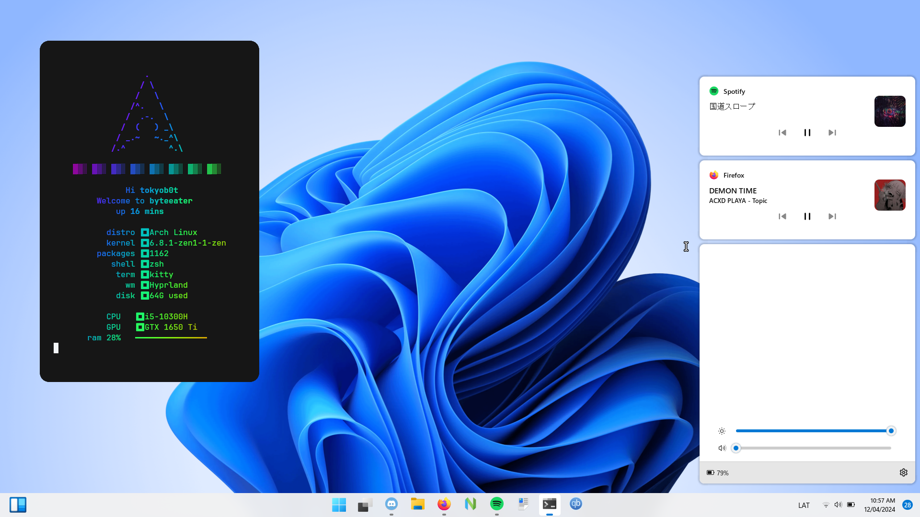Skip to next Firefox media track

832,216
